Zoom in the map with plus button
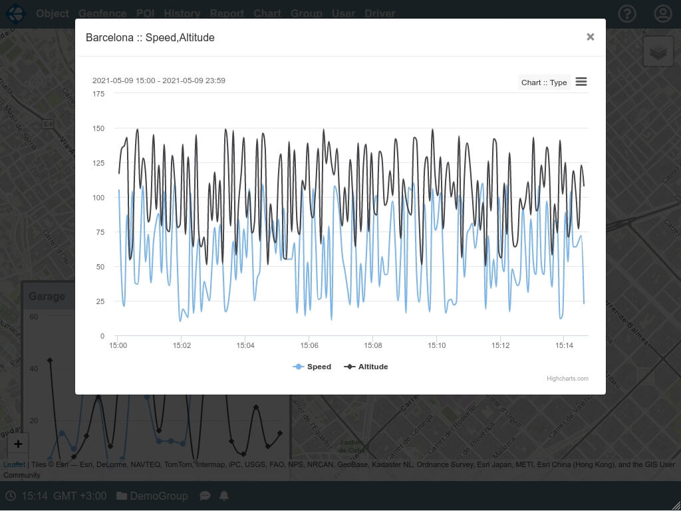The height and width of the screenshot is (511, 681). (18, 444)
